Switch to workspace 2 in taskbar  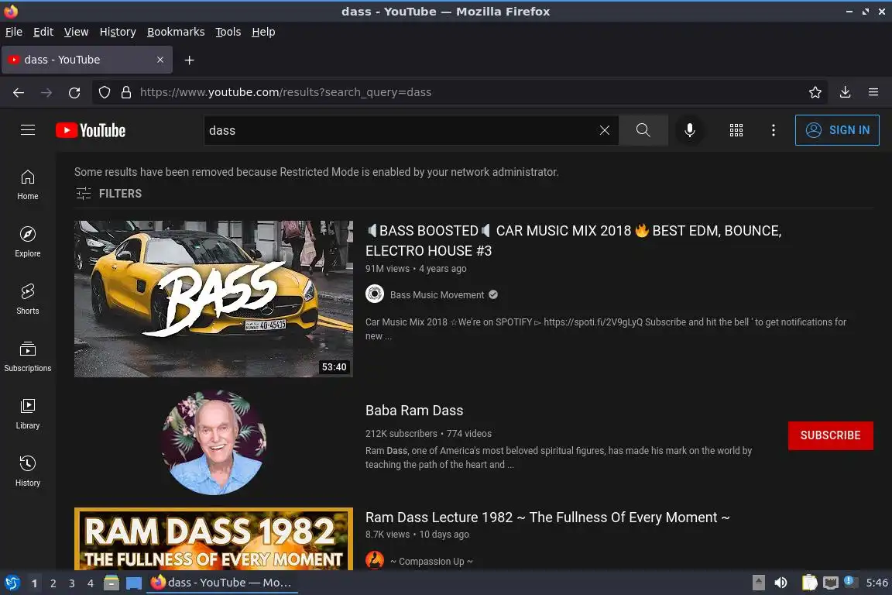coord(53,583)
